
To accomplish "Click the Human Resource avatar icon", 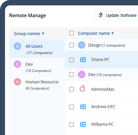I will (x=17, y=82).
